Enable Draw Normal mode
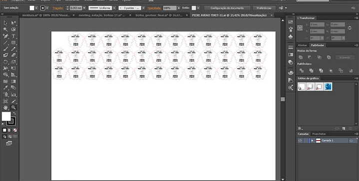The image size is (359, 181). [5, 137]
